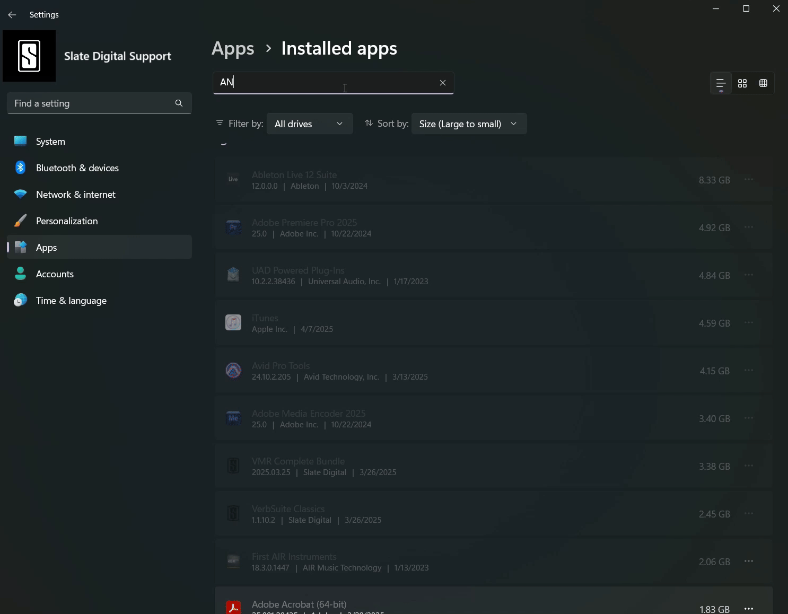Select the VMR Complete Bundle entry name
The height and width of the screenshot is (614, 788).
(298, 461)
